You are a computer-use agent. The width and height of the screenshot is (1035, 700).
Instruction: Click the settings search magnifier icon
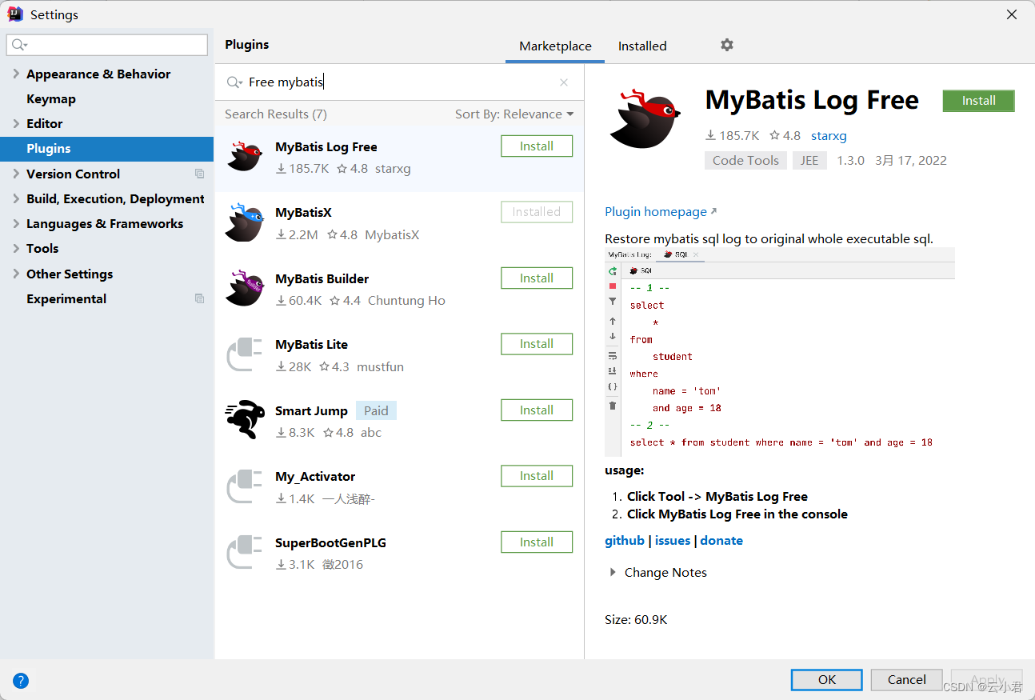point(19,45)
